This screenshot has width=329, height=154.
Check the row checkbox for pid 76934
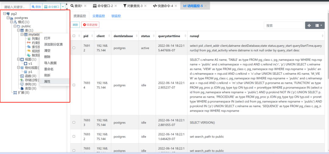pos(74,85)
